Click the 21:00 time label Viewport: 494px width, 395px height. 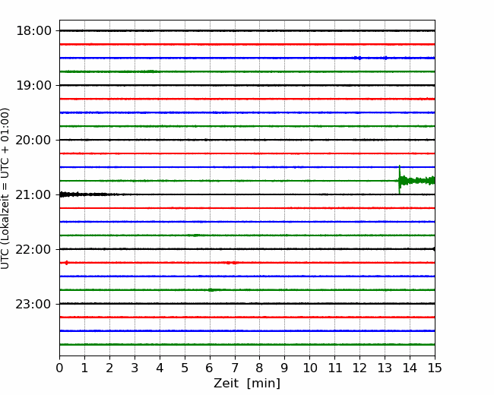tap(33, 195)
